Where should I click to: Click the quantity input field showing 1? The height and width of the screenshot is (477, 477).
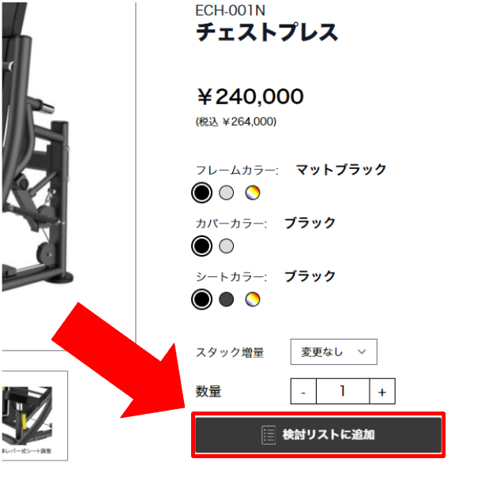click(343, 392)
